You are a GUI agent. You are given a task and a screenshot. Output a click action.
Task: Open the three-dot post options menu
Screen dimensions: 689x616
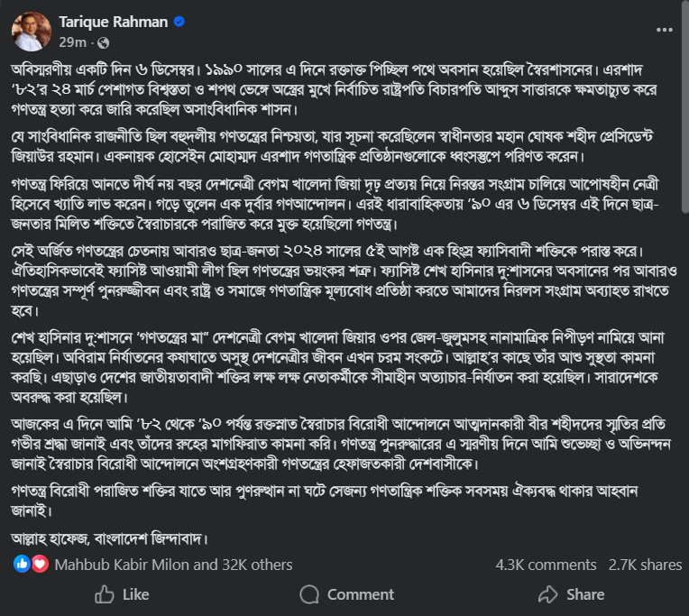(664, 31)
